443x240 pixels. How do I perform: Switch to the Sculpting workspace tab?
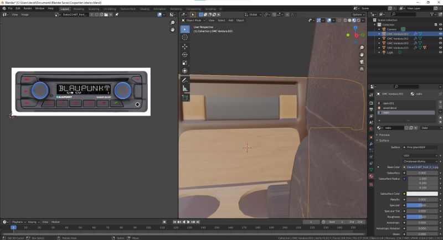coord(94,9)
